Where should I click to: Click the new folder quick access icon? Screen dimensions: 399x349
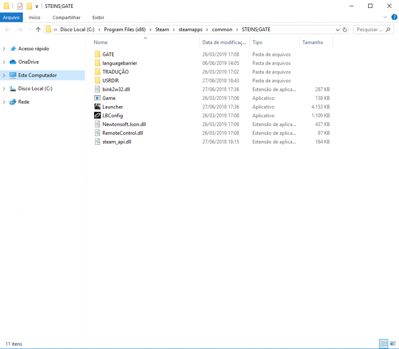pos(29,6)
